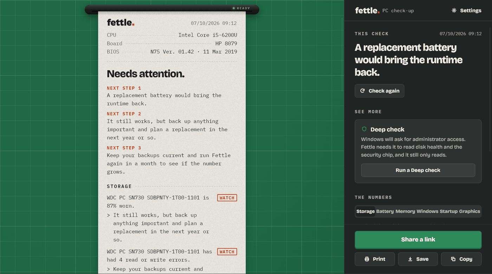
Task: Click the shield icon beside Deep check
Action: [364, 129]
